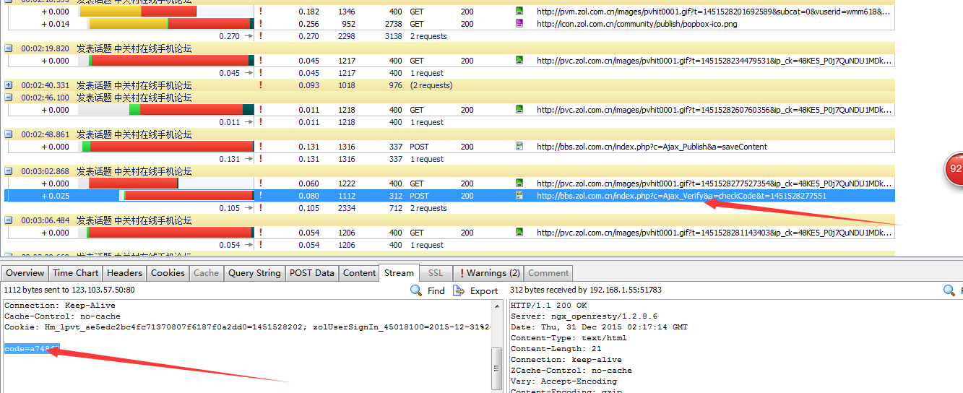This screenshot has height=393, width=963.
Task: Switch to the Query String tab
Action: [254, 273]
